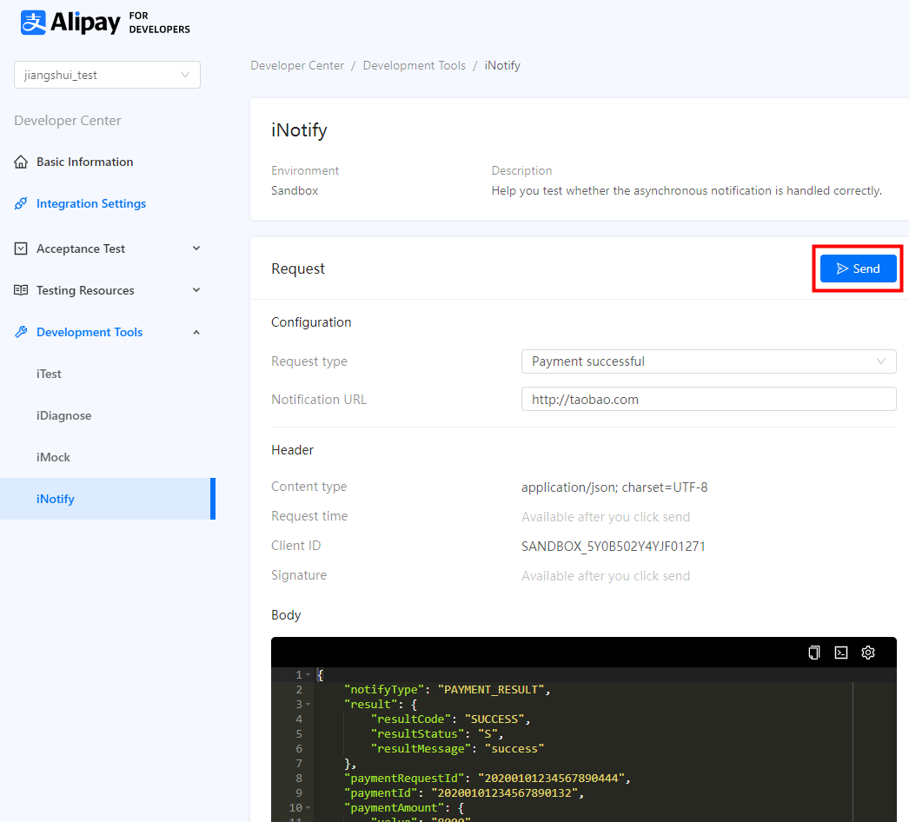909x822 pixels.
Task: Expand the Acceptance Test menu chevron
Action: (x=196, y=249)
